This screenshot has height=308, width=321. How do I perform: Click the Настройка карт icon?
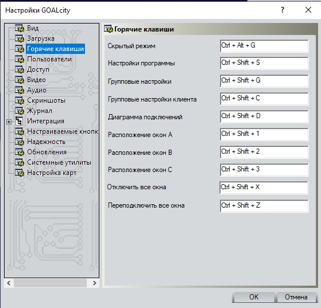tap(20, 173)
